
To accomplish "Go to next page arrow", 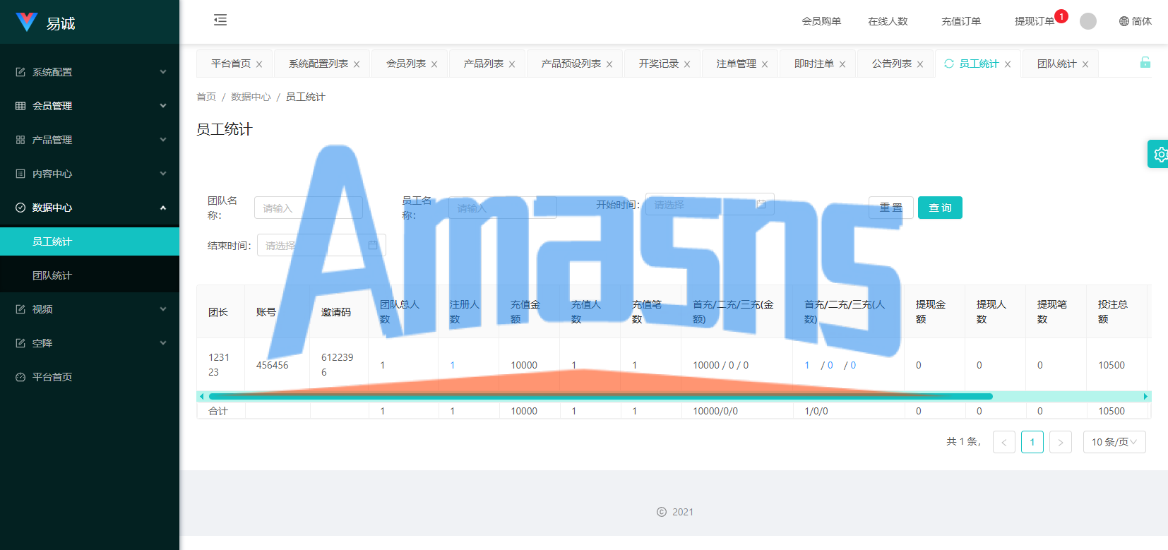I will 1061,442.
